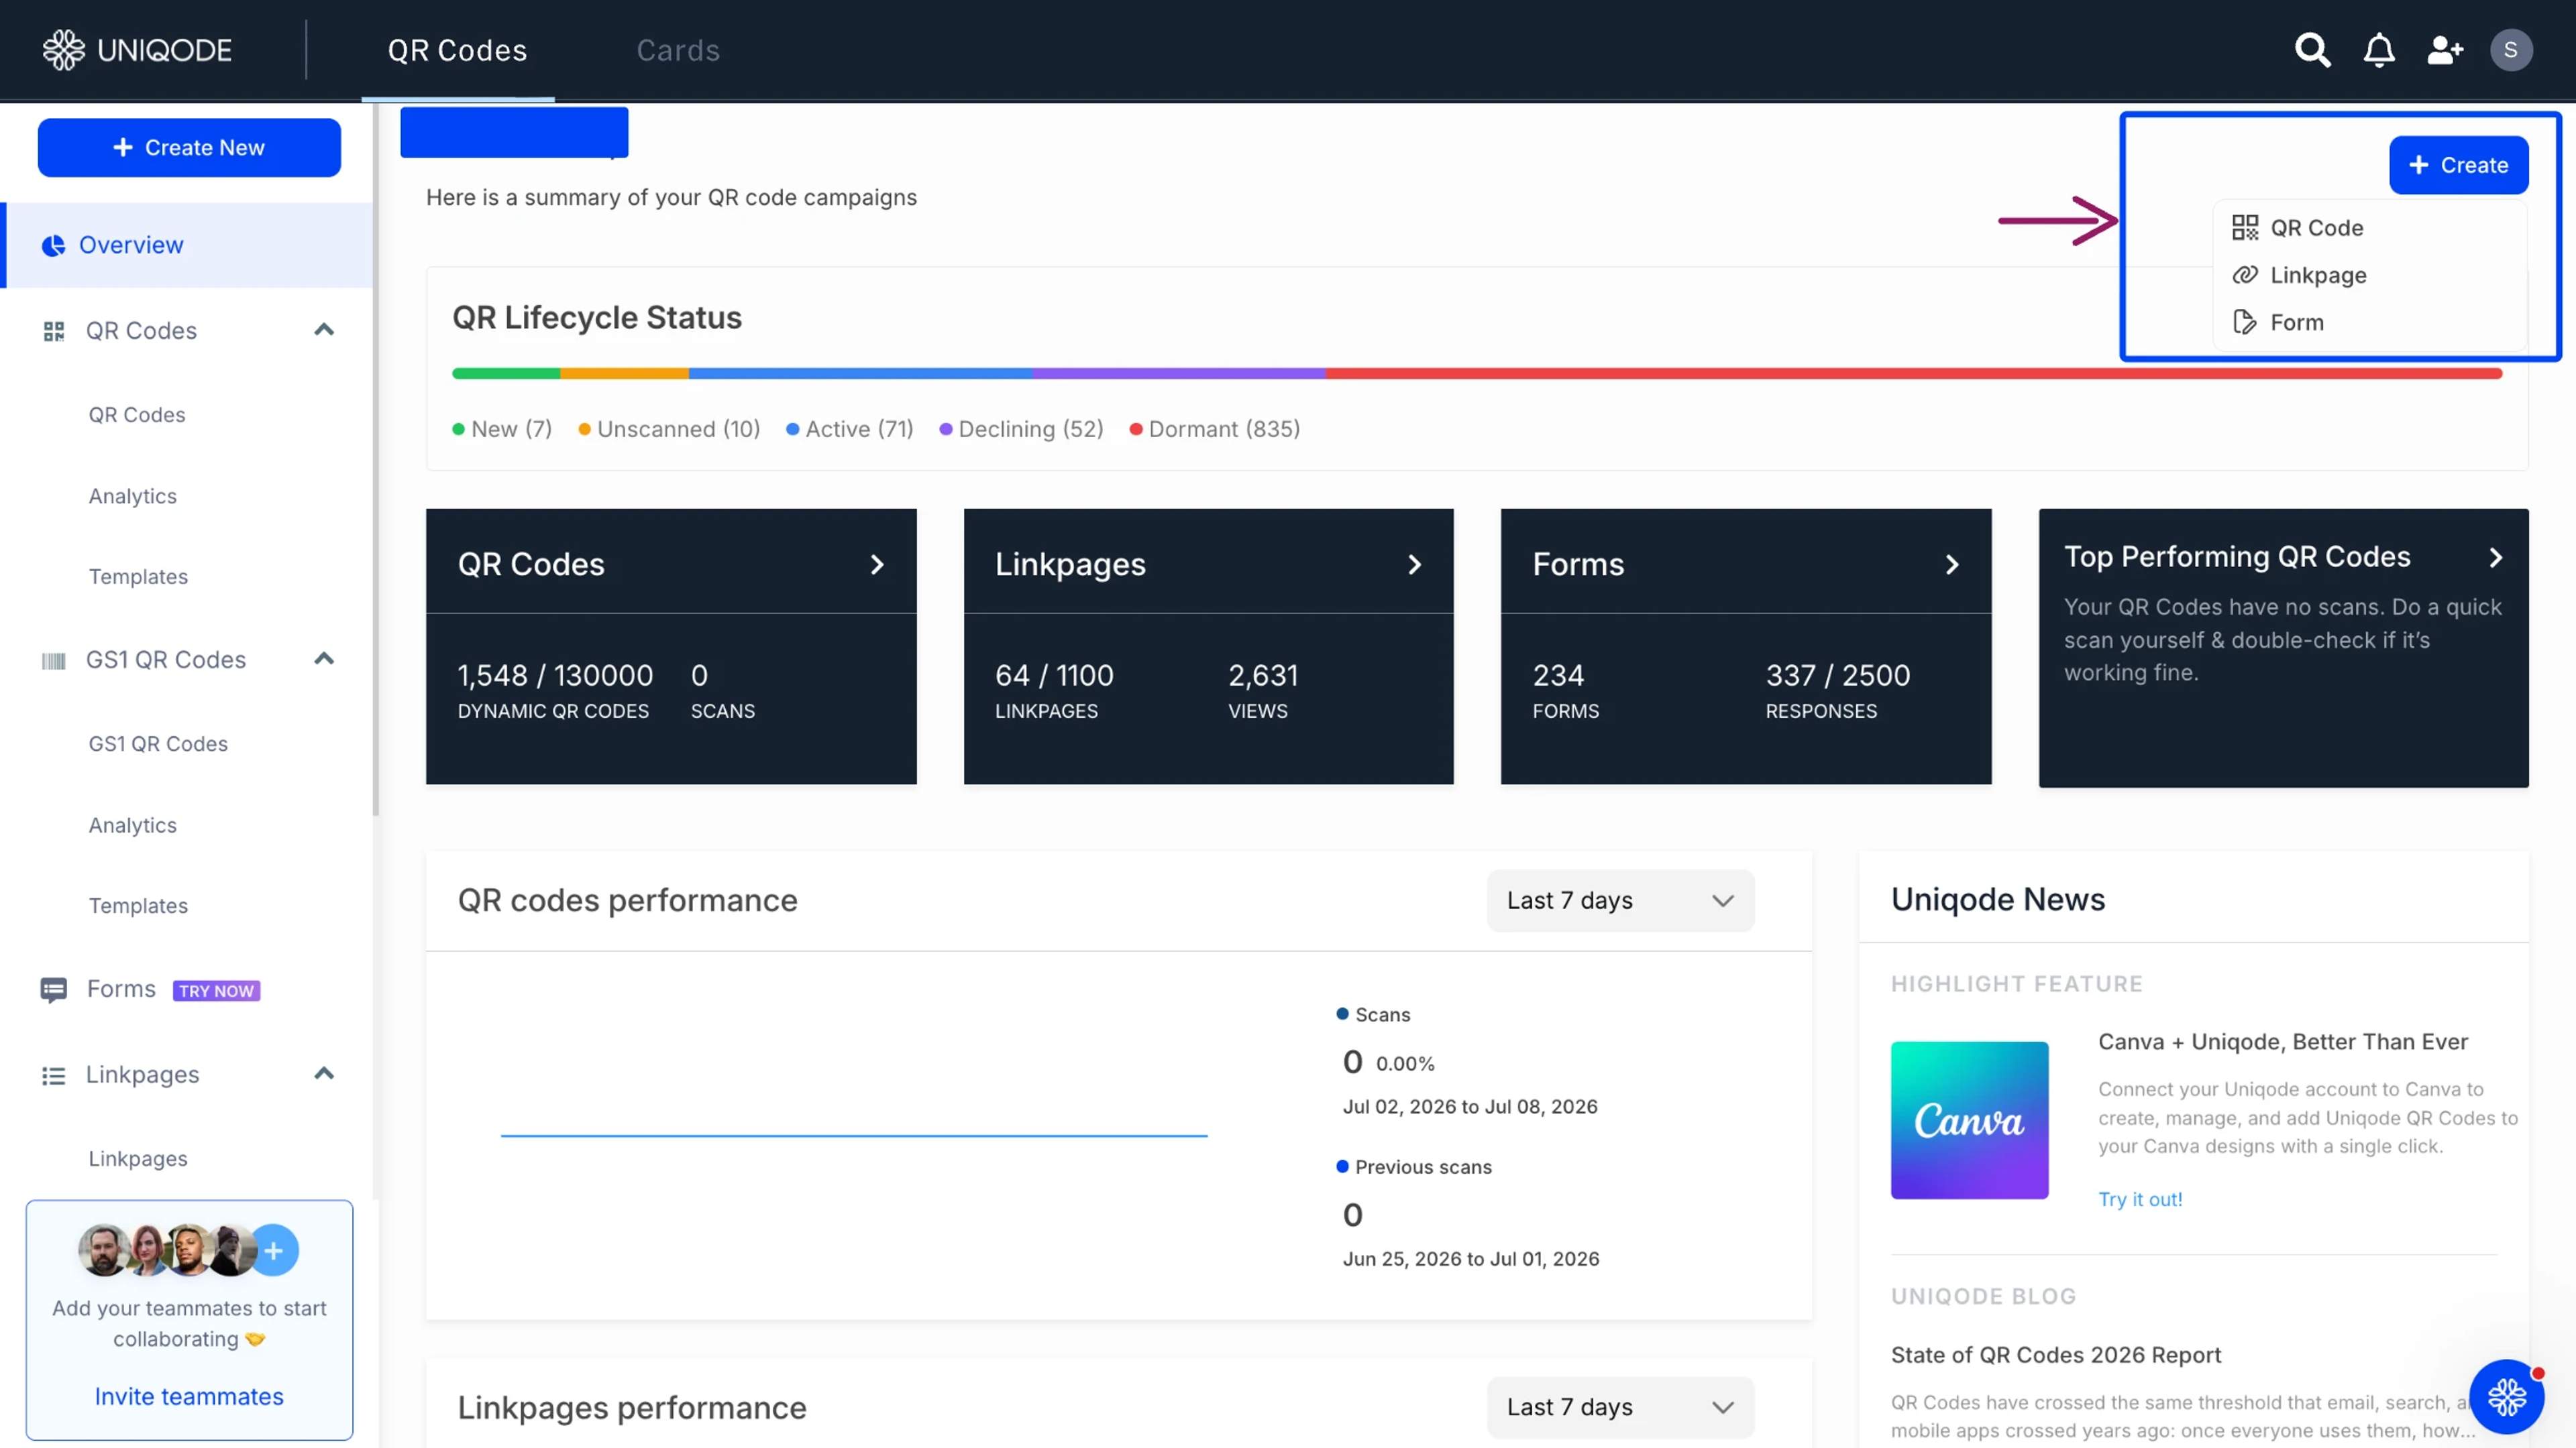Open GS1 QR Codes sub-item
The width and height of the screenshot is (2576, 1448).
click(x=158, y=745)
